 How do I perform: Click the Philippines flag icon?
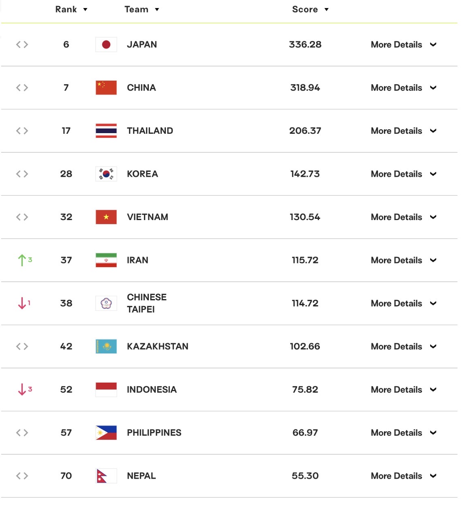[106, 433]
